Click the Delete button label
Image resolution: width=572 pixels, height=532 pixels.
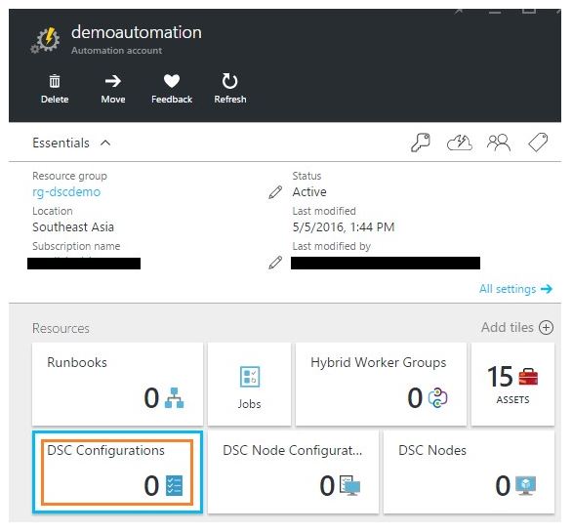(x=55, y=100)
